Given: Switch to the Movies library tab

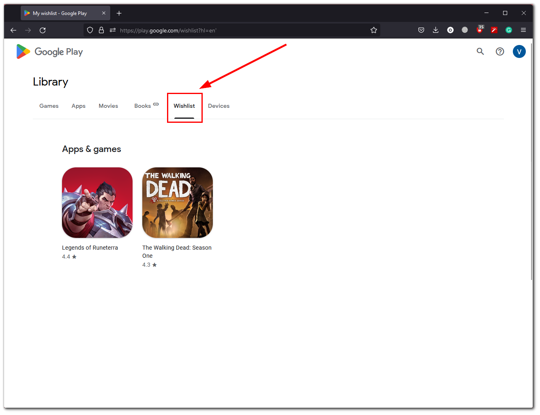Looking at the screenshot, I should click(108, 106).
